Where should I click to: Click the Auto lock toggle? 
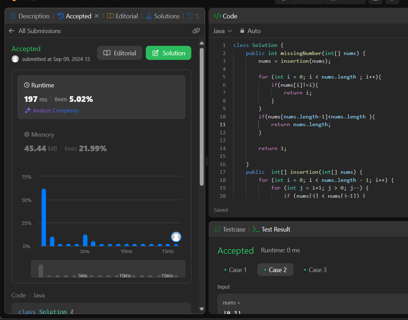250,31
